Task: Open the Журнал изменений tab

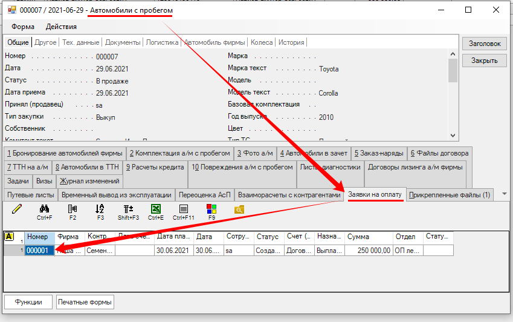Action: (89, 180)
